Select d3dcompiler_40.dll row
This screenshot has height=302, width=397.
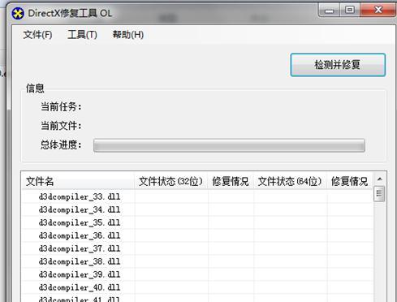[x=197, y=287]
